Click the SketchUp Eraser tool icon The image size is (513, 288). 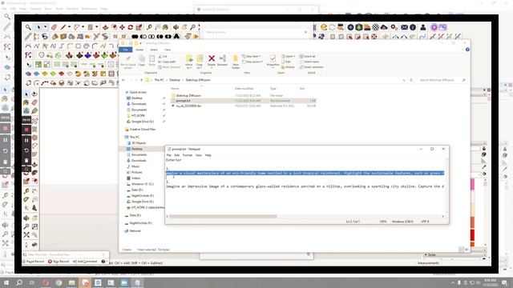54,27
